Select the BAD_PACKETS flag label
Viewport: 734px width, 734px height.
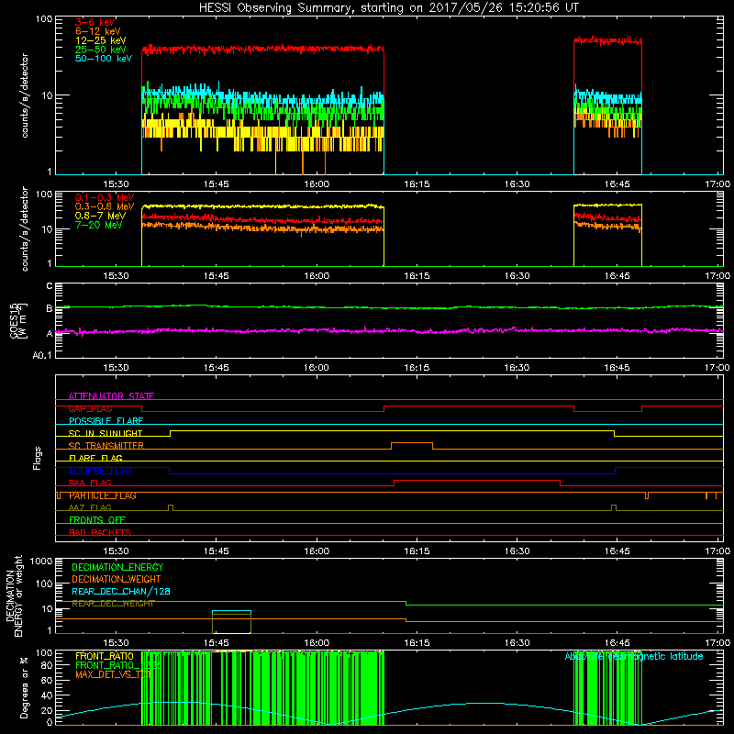[x=100, y=532]
